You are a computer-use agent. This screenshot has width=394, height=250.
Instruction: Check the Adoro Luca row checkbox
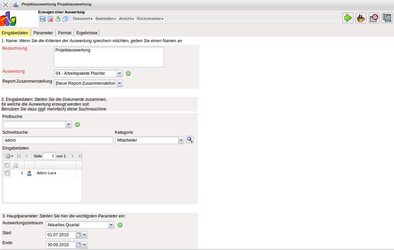point(7,173)
